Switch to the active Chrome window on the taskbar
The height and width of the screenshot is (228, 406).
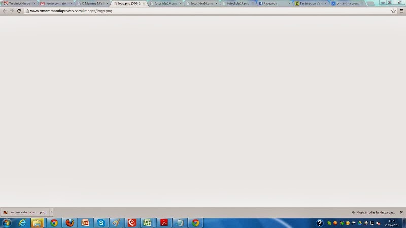point(195,223)
